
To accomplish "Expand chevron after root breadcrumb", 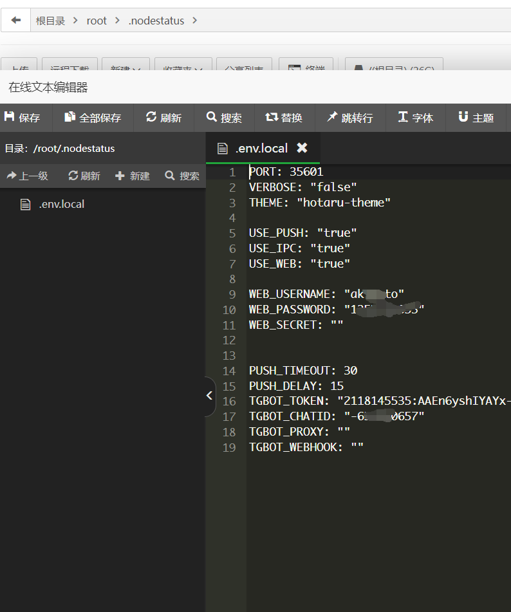I will pyautogui.click(x=117, y=20).
